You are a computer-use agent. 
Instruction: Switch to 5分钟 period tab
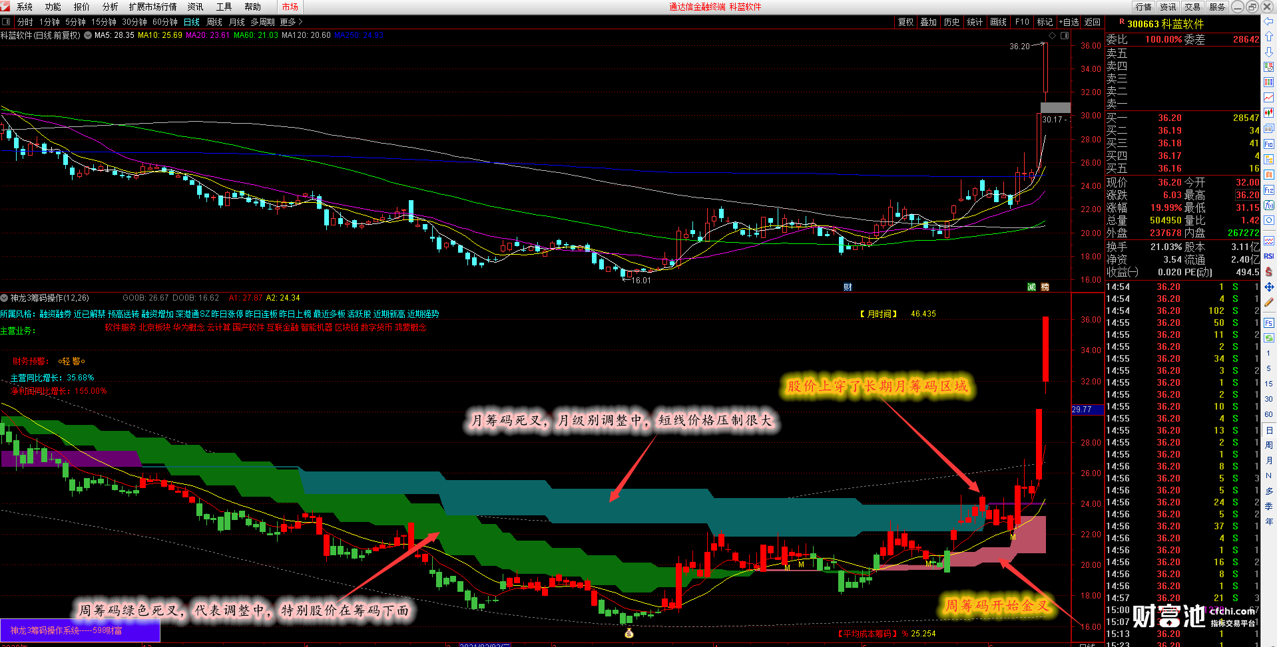click(75, 22)
